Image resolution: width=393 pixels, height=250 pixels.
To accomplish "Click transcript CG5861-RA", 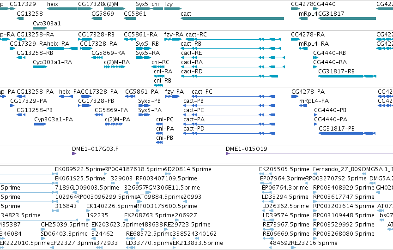I will click(x=140, y=34).
